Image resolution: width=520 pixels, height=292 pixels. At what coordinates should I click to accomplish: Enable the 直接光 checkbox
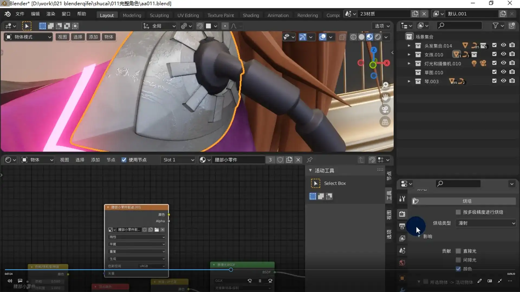(x=458, y=251)
